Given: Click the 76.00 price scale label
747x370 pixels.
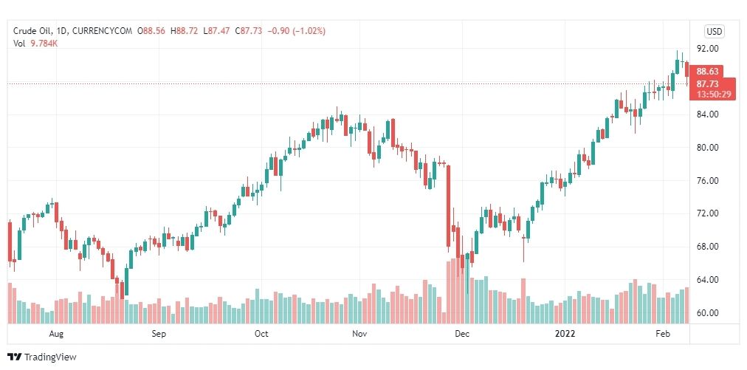Looking at the screenshot, I should (x=707, y=180).
